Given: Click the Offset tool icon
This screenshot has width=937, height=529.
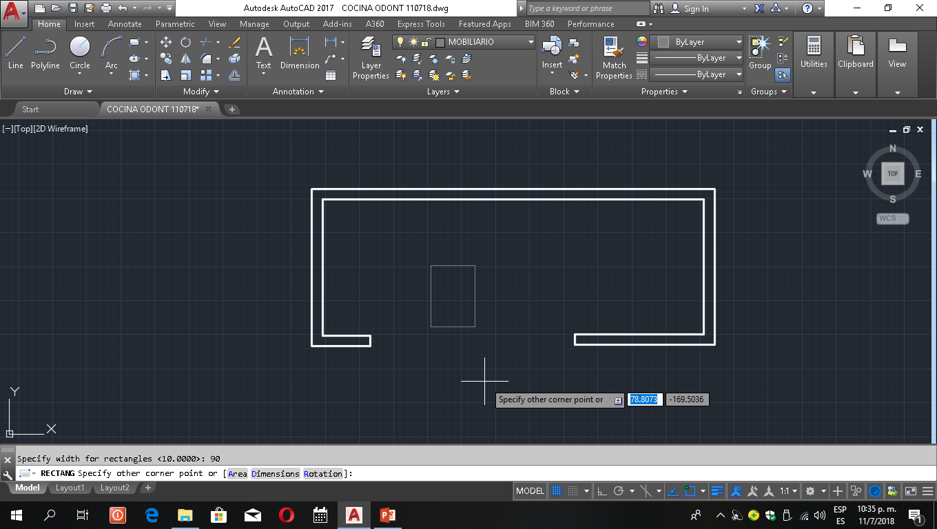Looking at the screenshot, I should (x=234, y=75).
